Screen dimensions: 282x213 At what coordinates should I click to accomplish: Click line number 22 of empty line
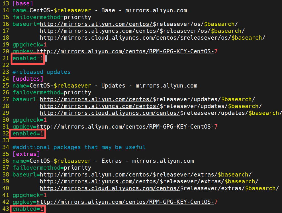coord(6,65)
